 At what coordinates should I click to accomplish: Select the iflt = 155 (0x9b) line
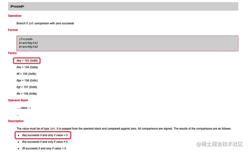point(26,74)
